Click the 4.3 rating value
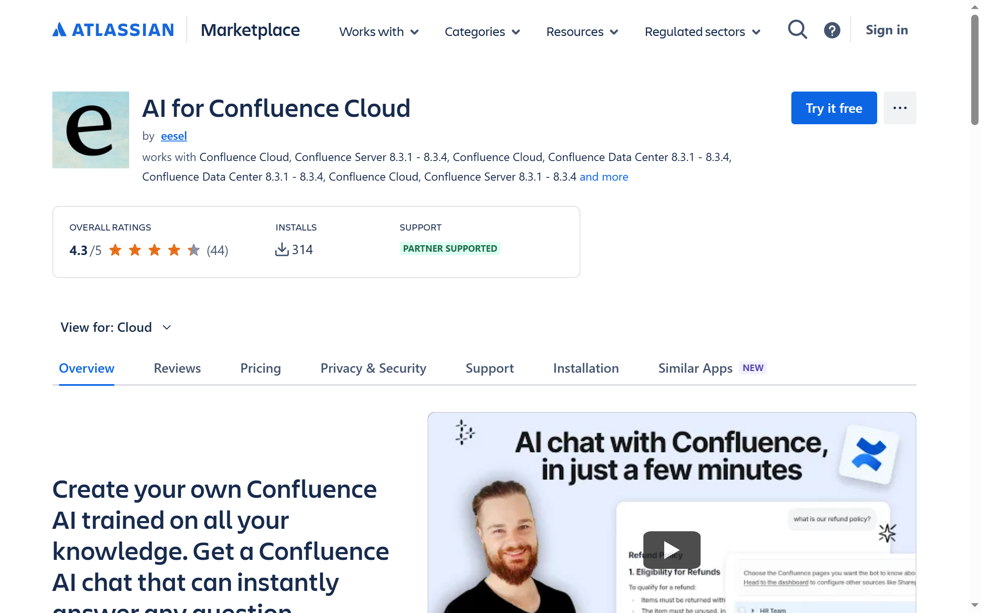 78,250
